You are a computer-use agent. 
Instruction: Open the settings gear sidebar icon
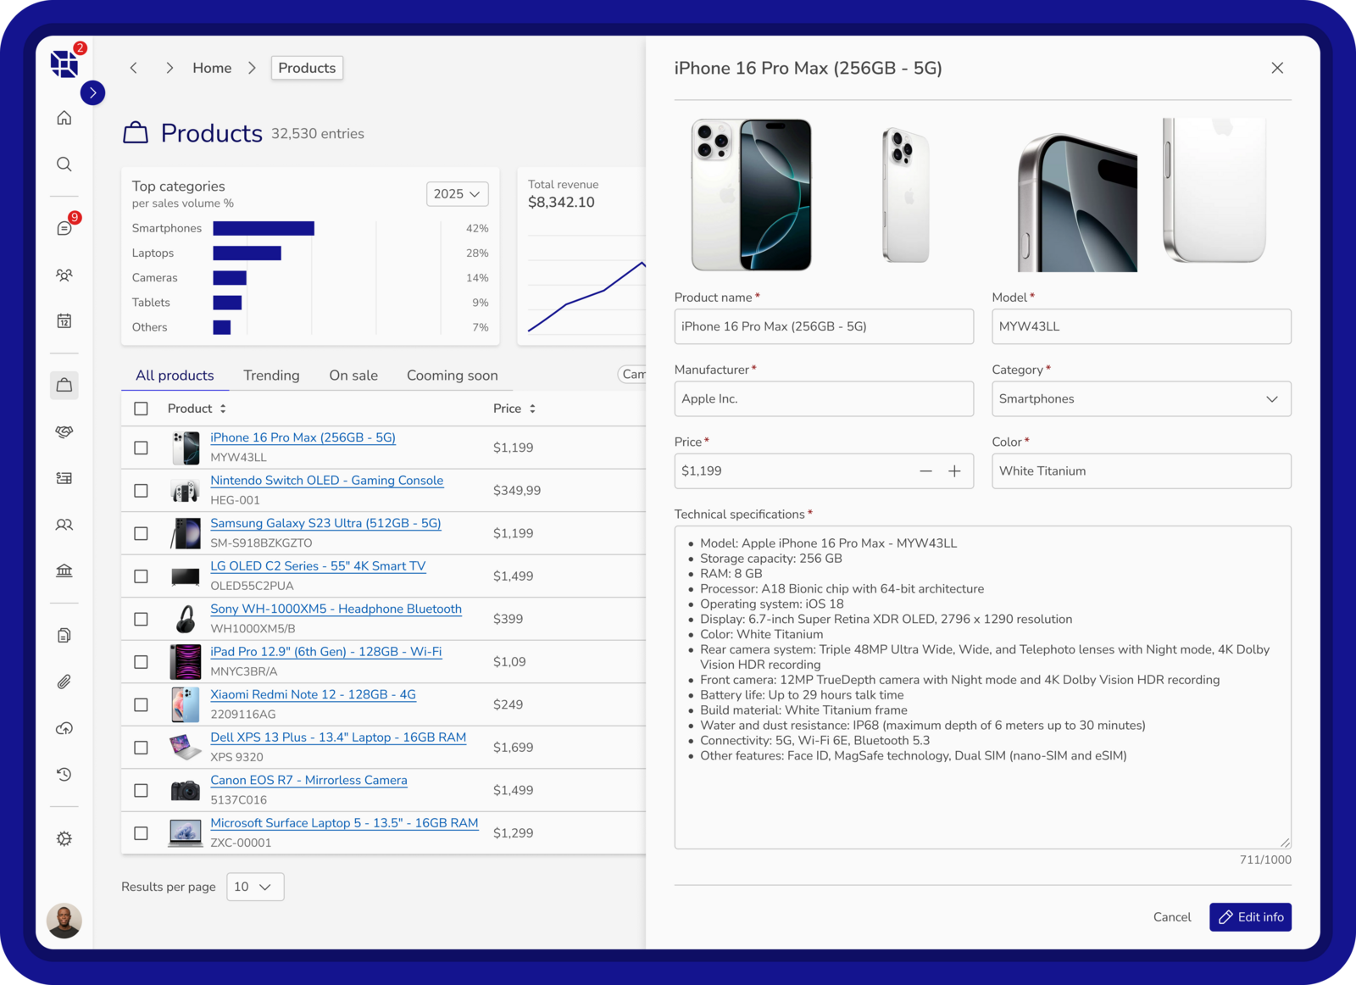tap(64, 838)
